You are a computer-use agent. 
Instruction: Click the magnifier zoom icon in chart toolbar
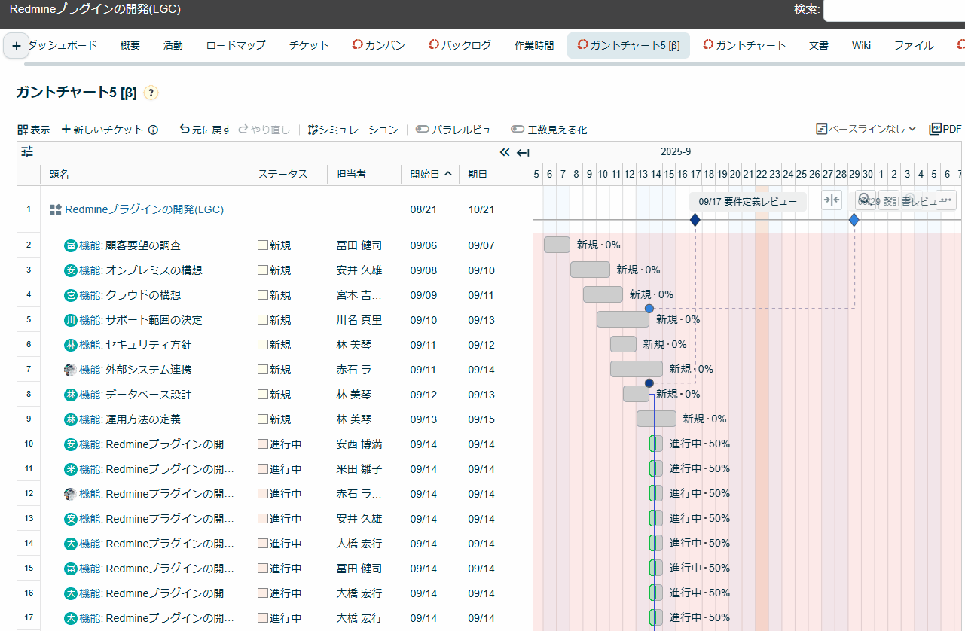tap(864, 200)
